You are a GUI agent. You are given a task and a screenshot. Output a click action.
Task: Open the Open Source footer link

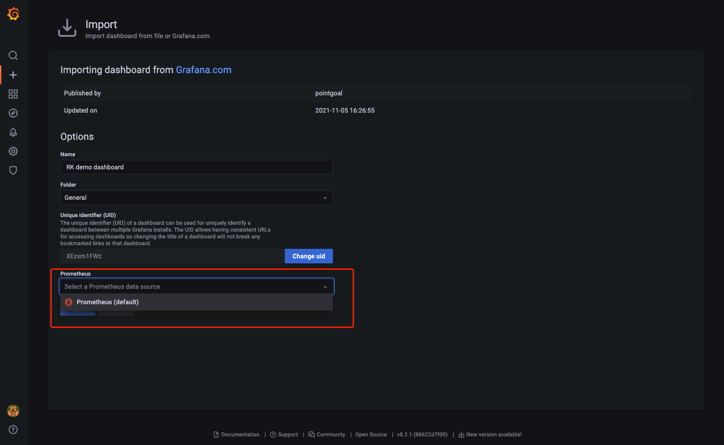(x=371, y=435)
